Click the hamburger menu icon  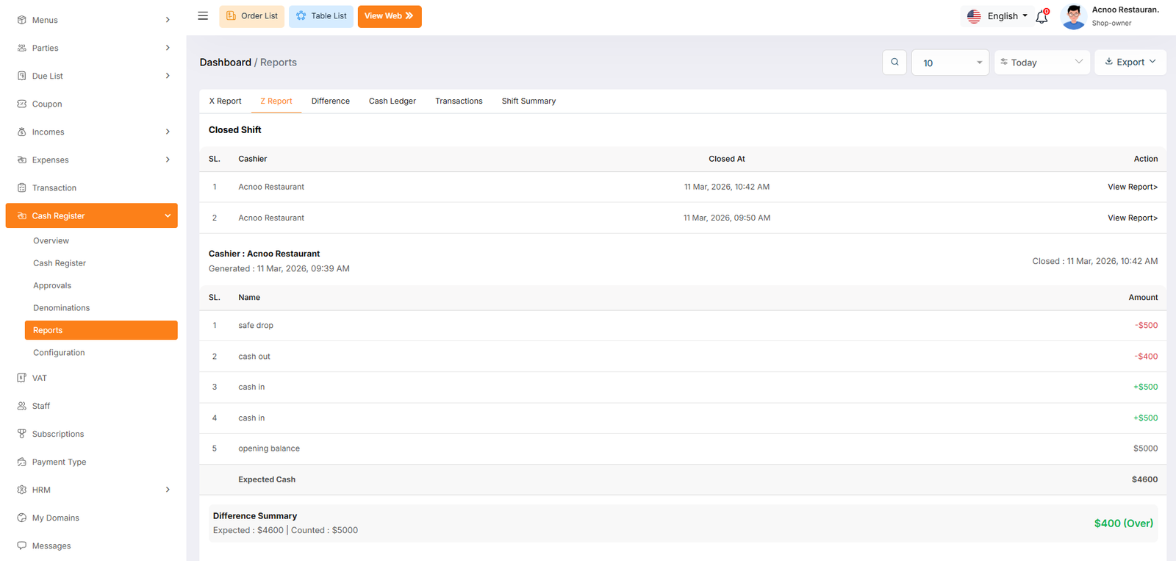[x=203, y=16]
